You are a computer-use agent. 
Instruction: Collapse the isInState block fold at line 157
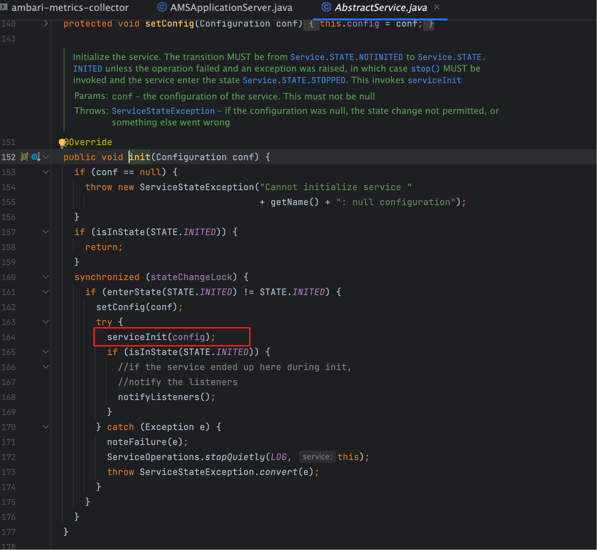coord(46,232)
